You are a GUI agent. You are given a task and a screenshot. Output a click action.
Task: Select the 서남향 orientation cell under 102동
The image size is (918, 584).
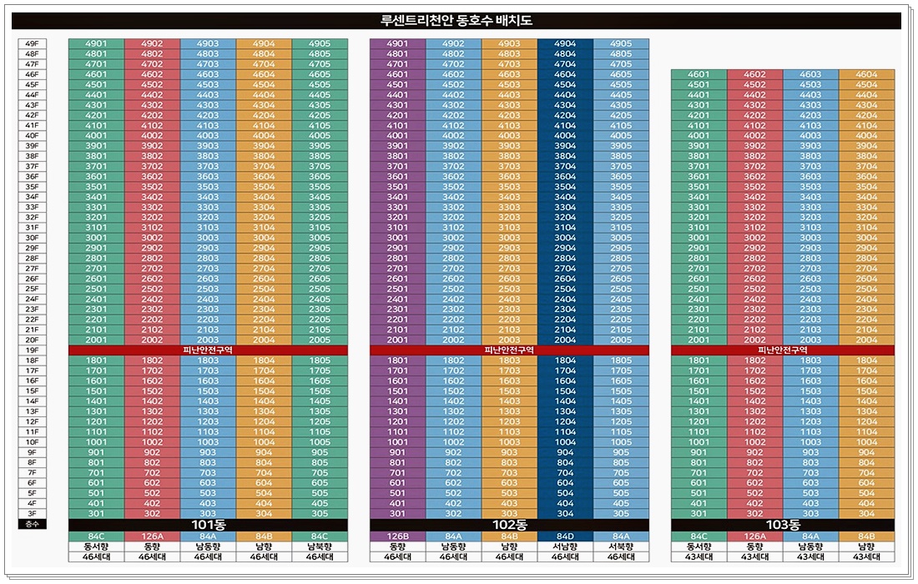point(565,546)
